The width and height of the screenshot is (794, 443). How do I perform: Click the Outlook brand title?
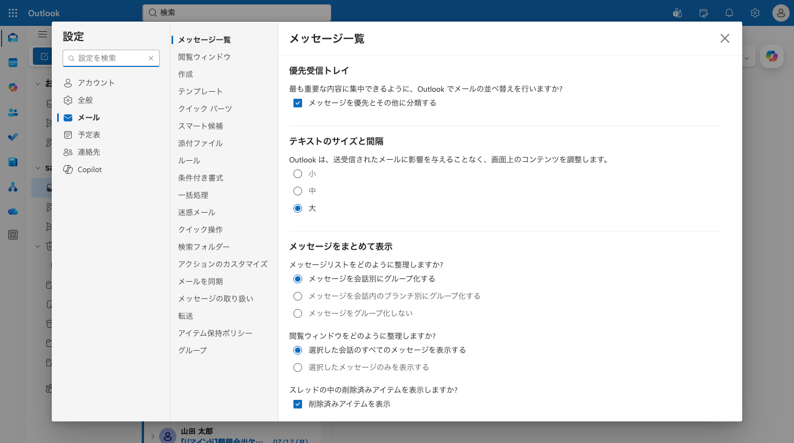[44, 13]
